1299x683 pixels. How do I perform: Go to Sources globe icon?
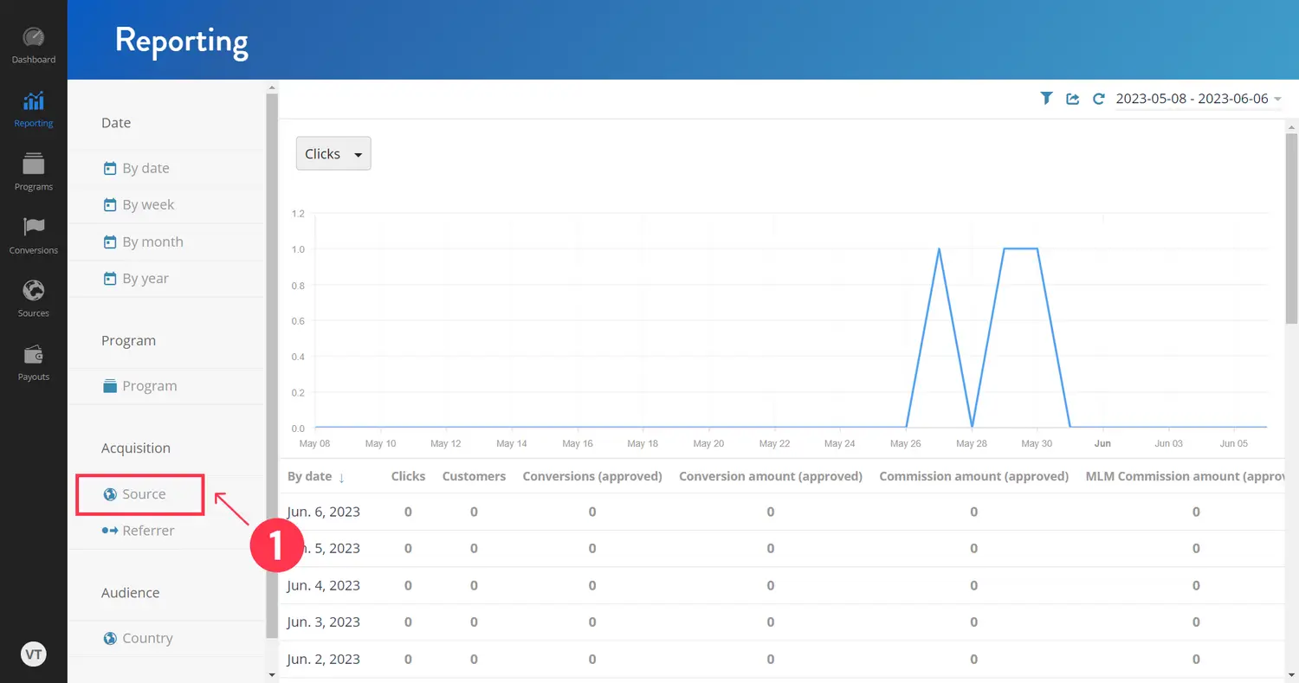tap(33, 291)
